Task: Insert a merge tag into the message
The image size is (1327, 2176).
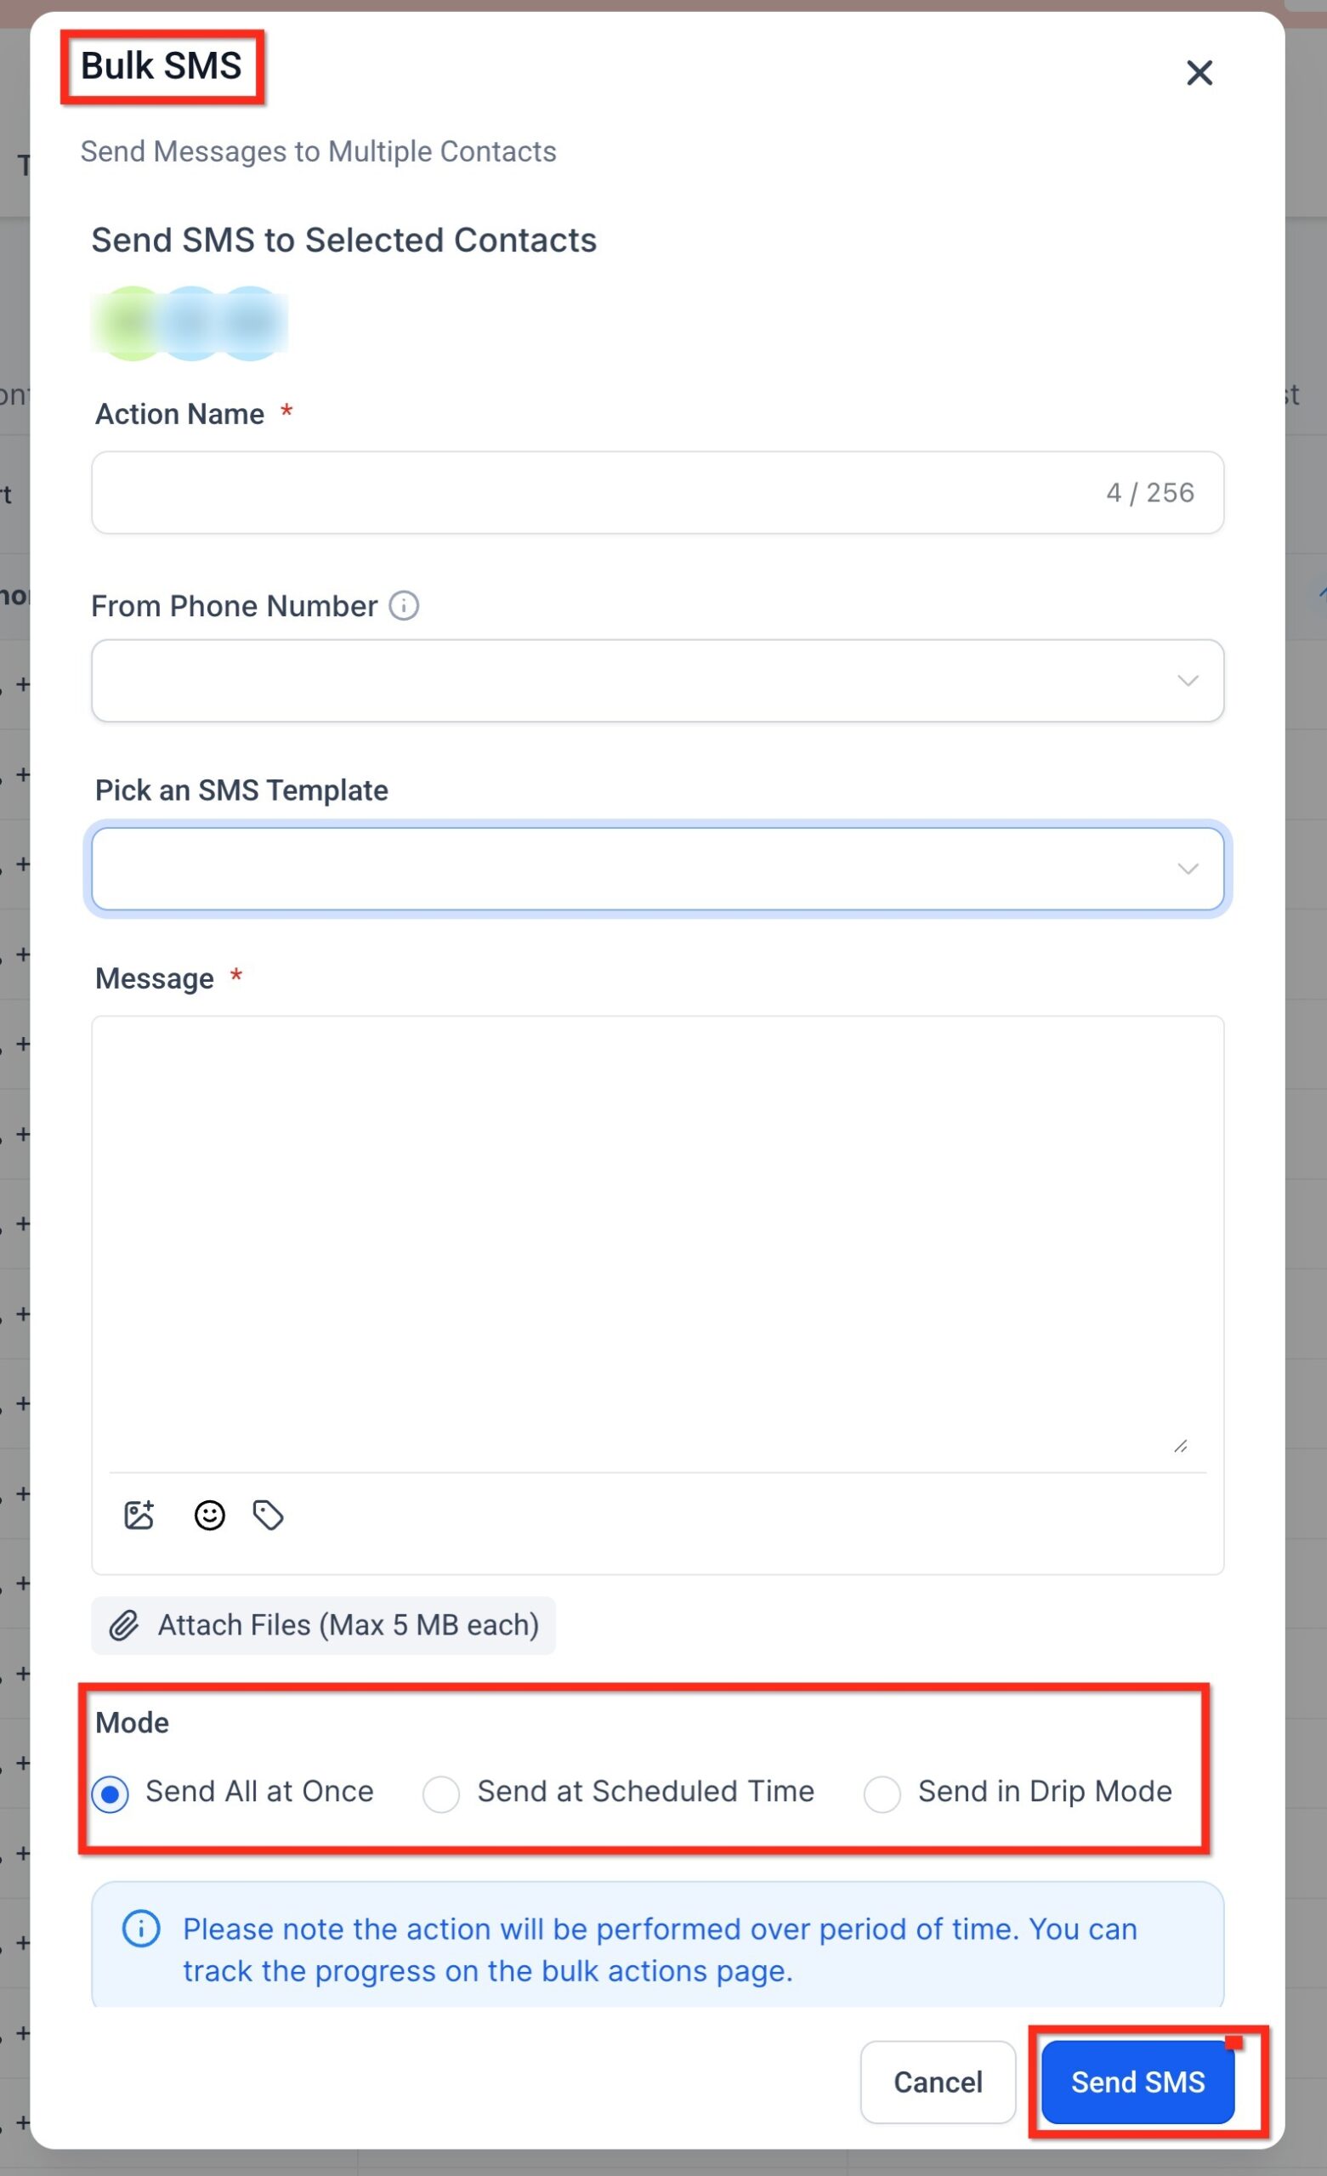Action: point(270,1516)
